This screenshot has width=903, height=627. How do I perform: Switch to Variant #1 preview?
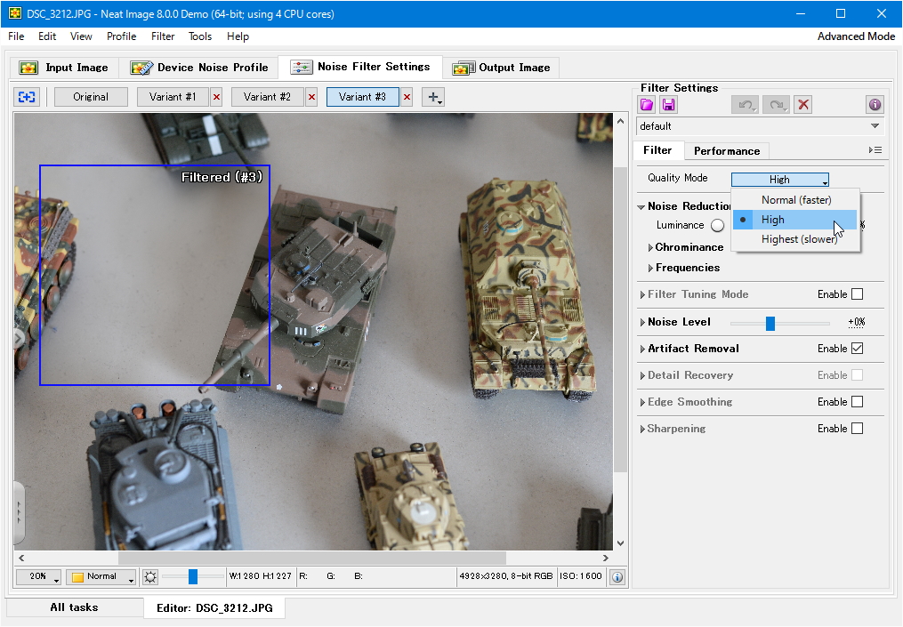click(x=173, y=97)
